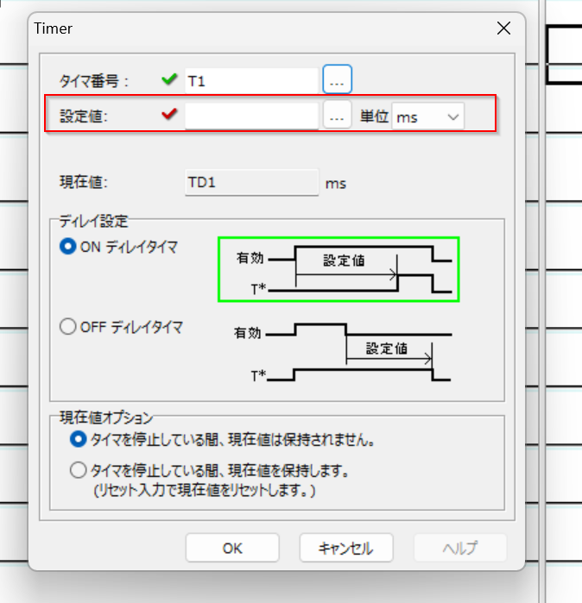Click the ヘルプ button
The width and height of the screenshot is (582, 603).
tap(460, 548)
